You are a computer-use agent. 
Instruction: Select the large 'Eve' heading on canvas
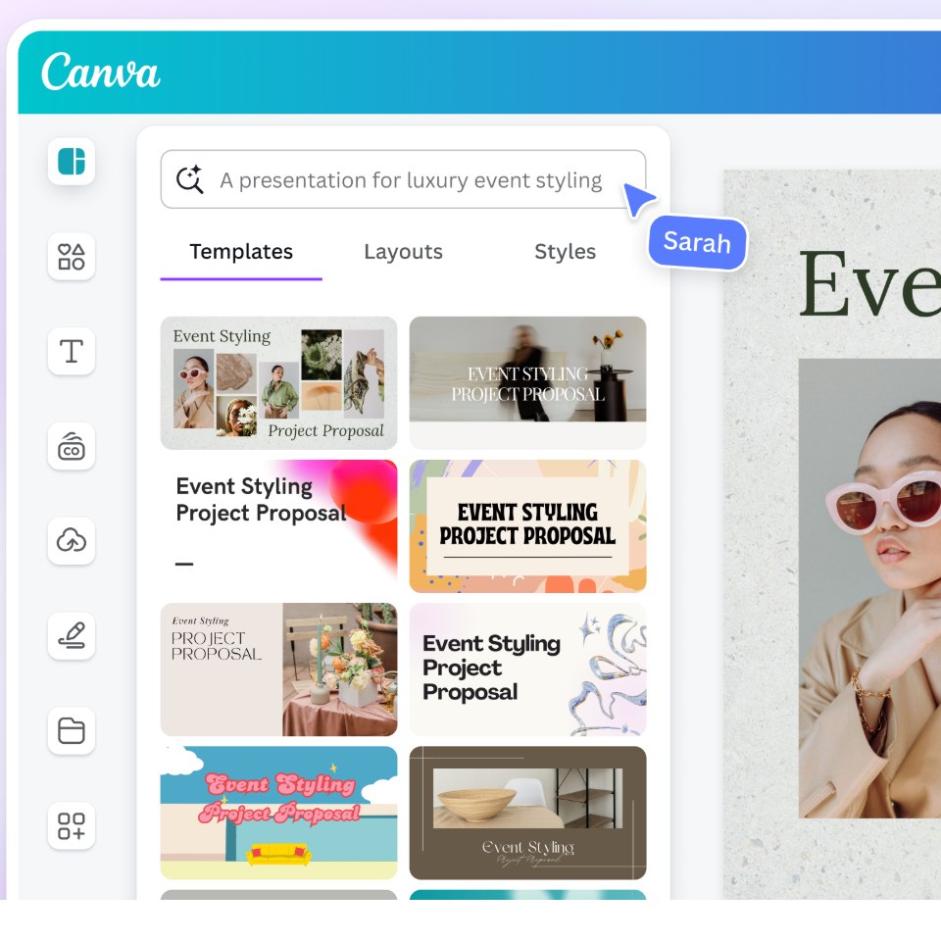[870, 283]
